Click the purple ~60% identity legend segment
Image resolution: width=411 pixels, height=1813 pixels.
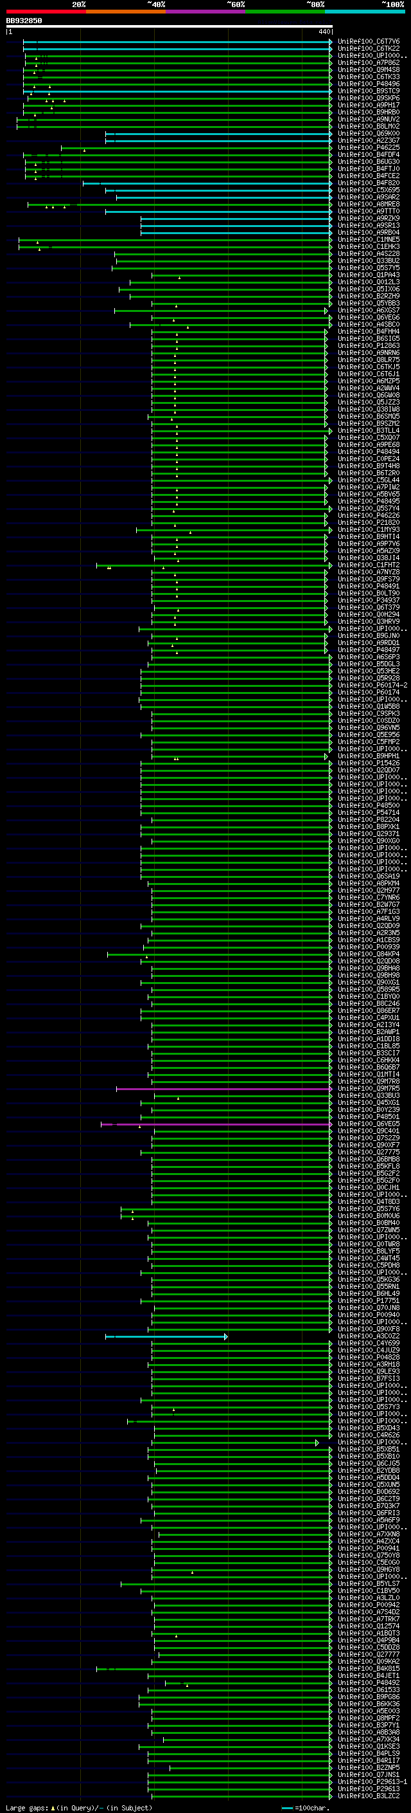pyautogui.click(x=206, y=12)
